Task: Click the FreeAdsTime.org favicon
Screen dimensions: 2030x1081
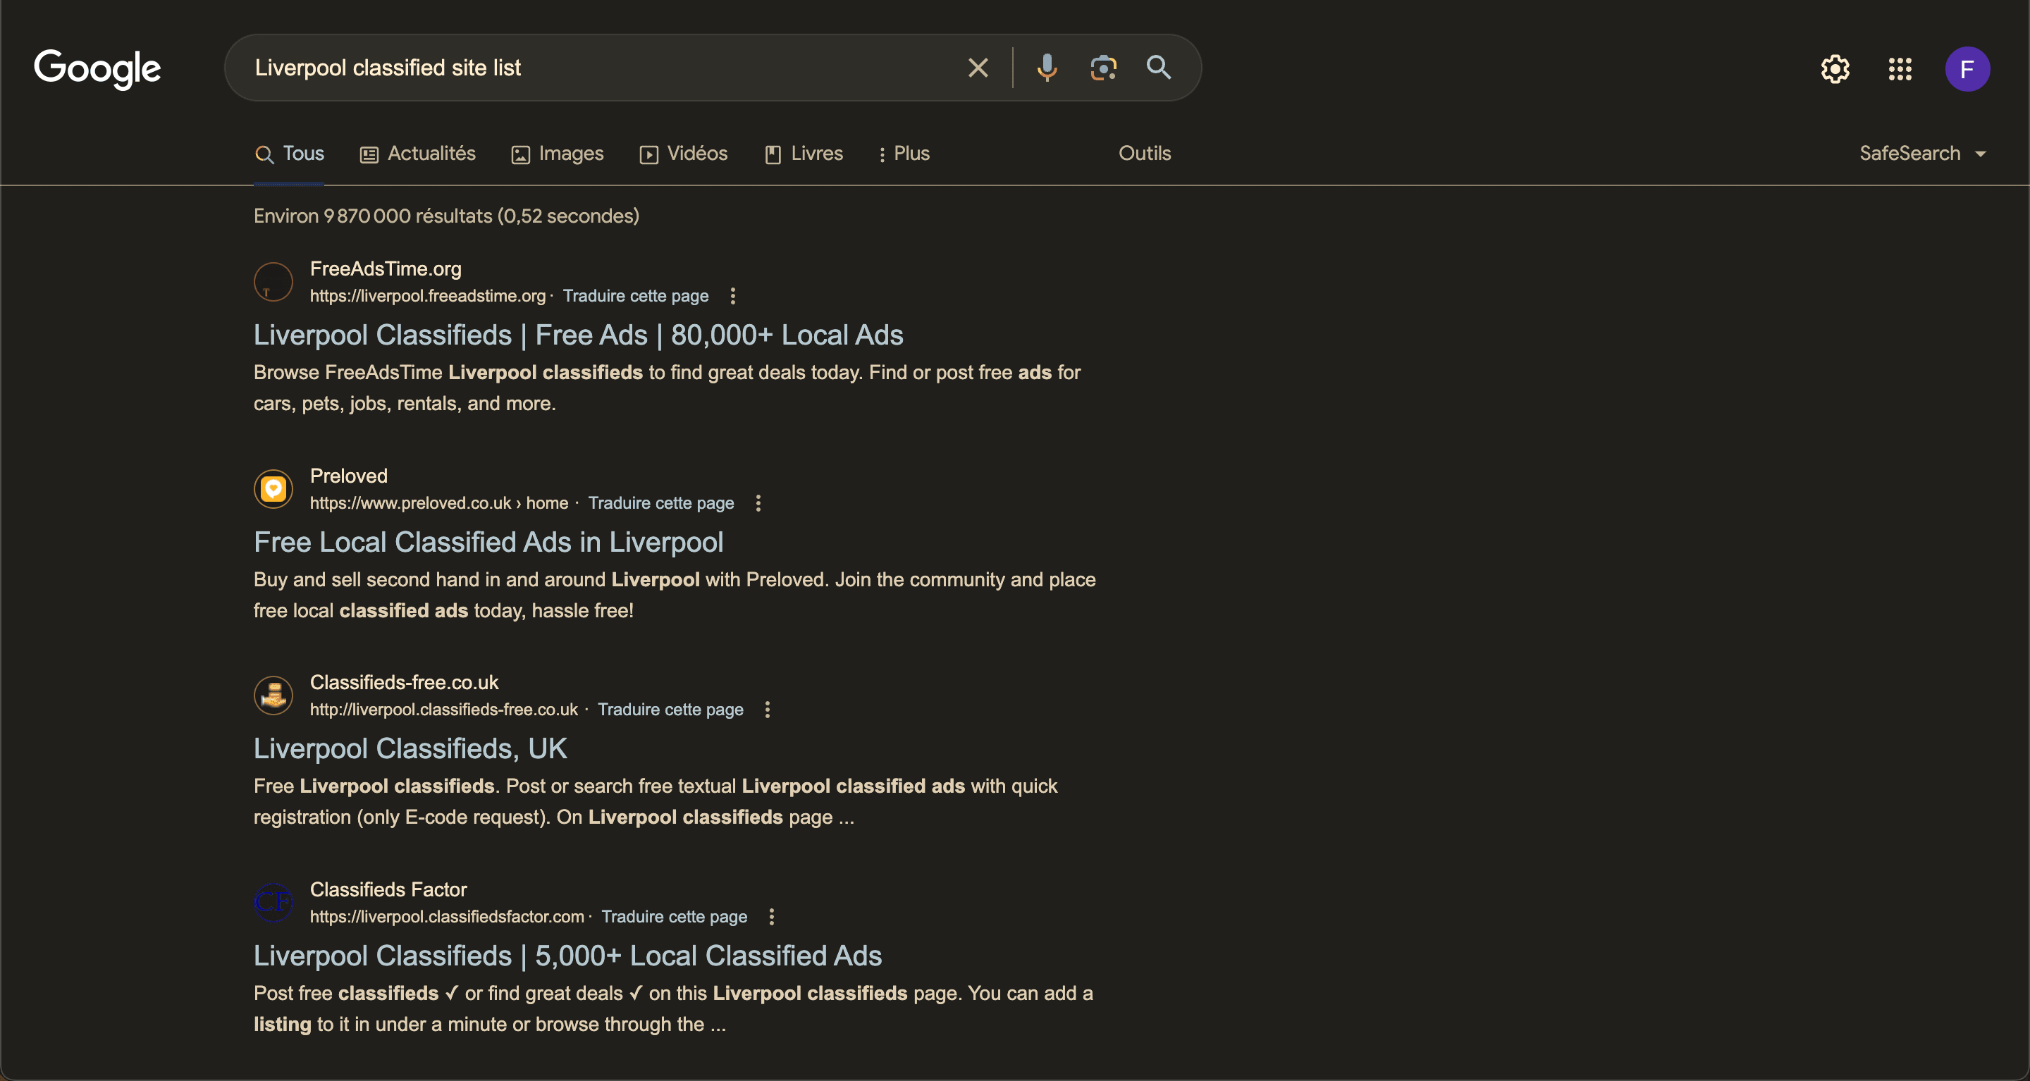Action: point(273,282)
